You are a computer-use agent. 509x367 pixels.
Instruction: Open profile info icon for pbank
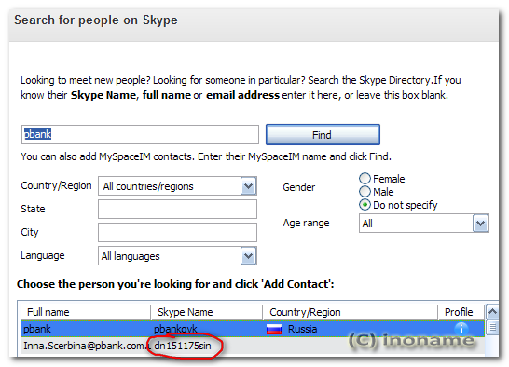click(x=461, y=329)
